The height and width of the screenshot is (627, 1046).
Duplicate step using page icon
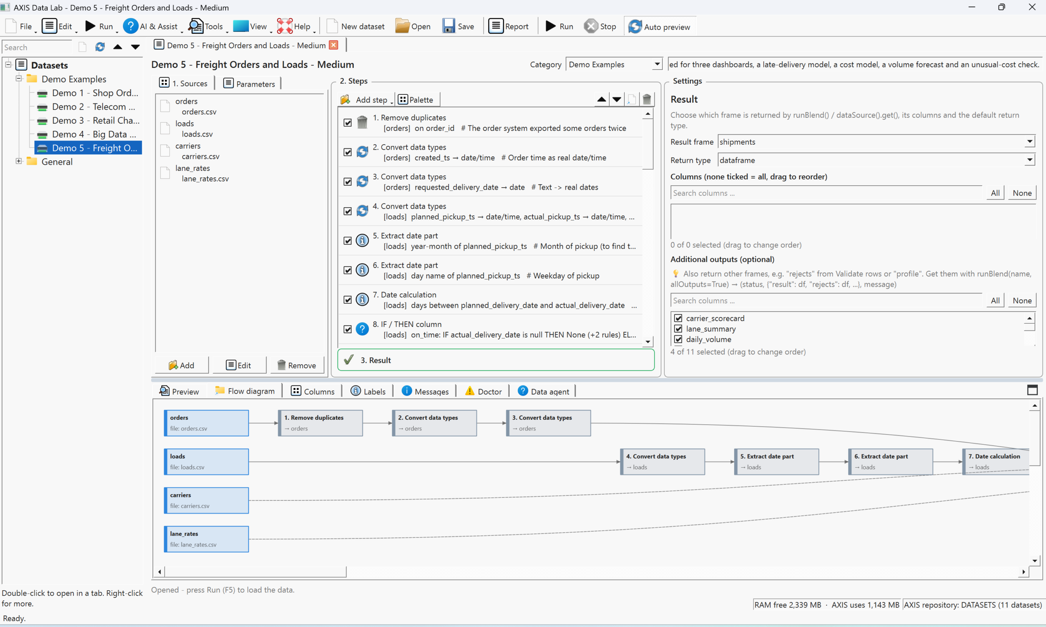point(631,100)
